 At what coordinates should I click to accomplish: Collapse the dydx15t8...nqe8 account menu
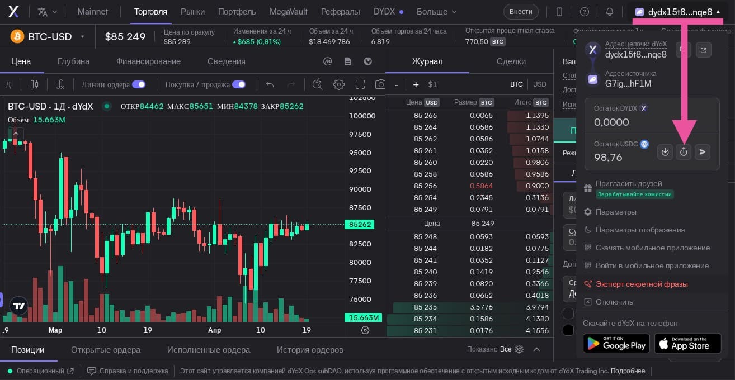(678, 12)
